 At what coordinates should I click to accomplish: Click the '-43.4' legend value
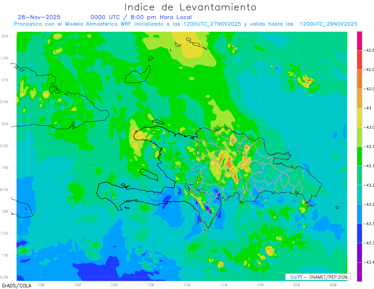point(369,262)
